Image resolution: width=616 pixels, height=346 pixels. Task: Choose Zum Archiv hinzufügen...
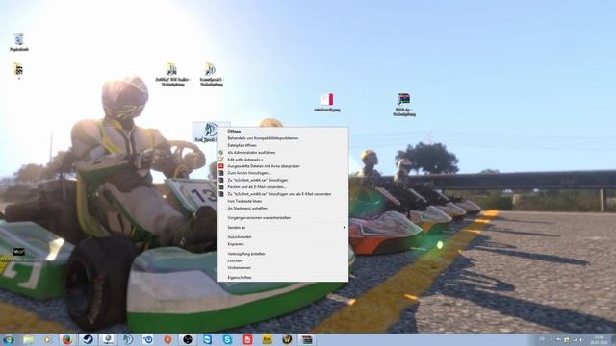282,173
